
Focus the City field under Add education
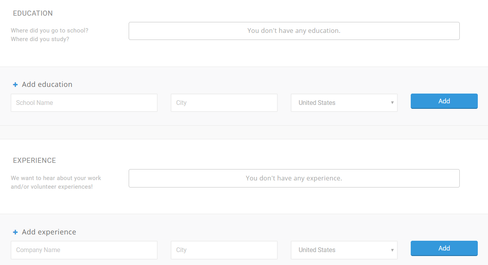(x=224, y=103)
